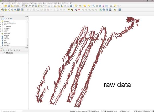Screen dimensions: 154x112
Task: Expand the Home tree node
Action: [1, 25]
